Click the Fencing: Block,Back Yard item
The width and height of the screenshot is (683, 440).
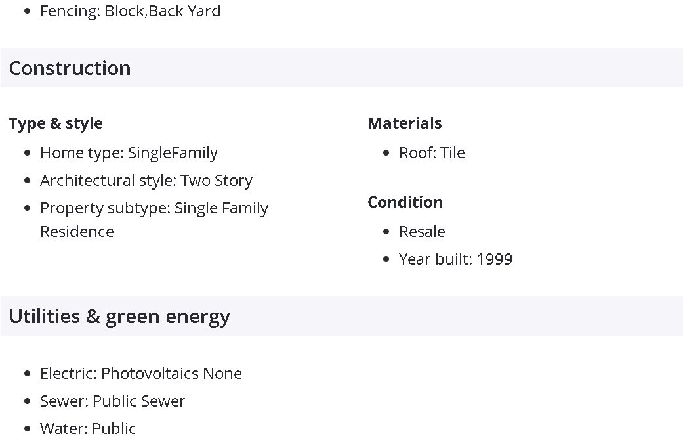(x=130, y=11)
